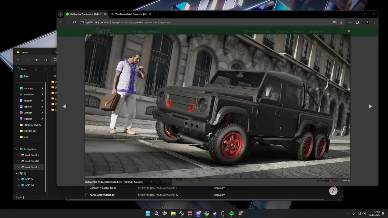Open the Chrome extensions puzzle icon
Viewport: 388px width, 218px height.
click(x=357, y=22)
